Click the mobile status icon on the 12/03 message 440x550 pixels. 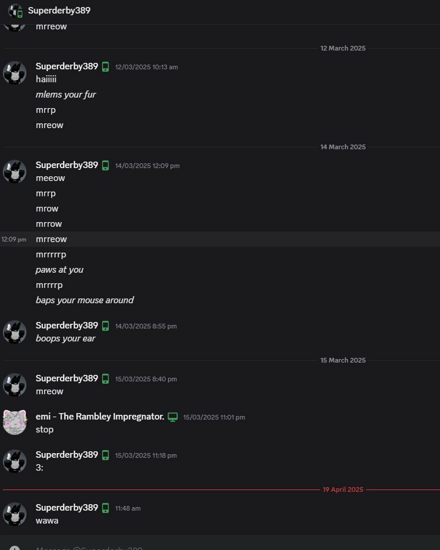coord(106,66)
